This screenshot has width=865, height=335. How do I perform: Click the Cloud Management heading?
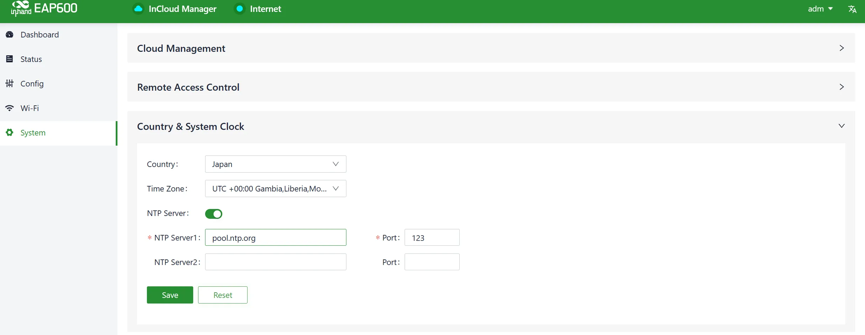[181, 48]
